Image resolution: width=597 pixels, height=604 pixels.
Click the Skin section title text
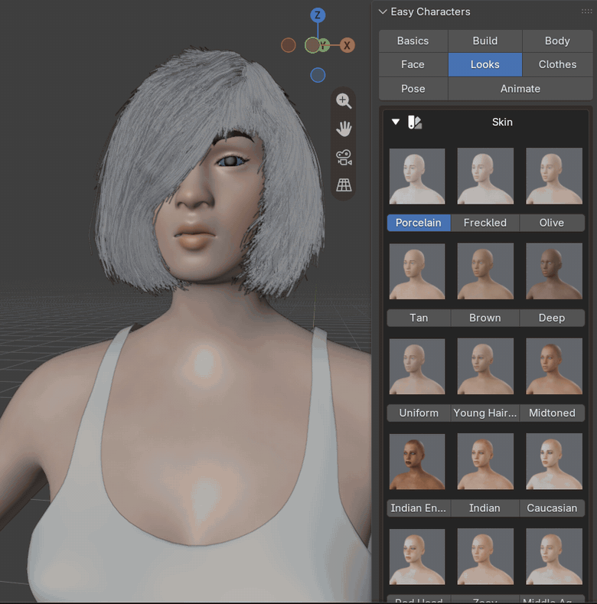pyautogui.click(x=502, y=122)
